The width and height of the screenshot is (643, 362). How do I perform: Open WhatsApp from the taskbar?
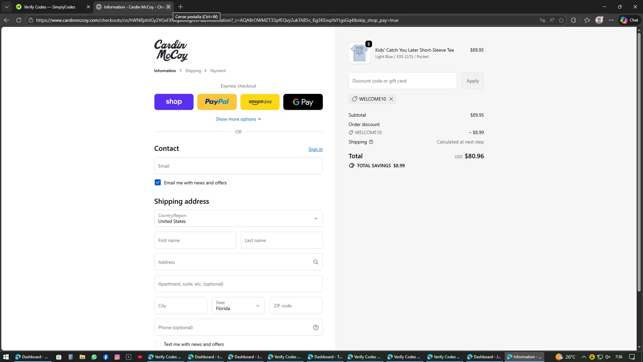click(x=94, y=357)
